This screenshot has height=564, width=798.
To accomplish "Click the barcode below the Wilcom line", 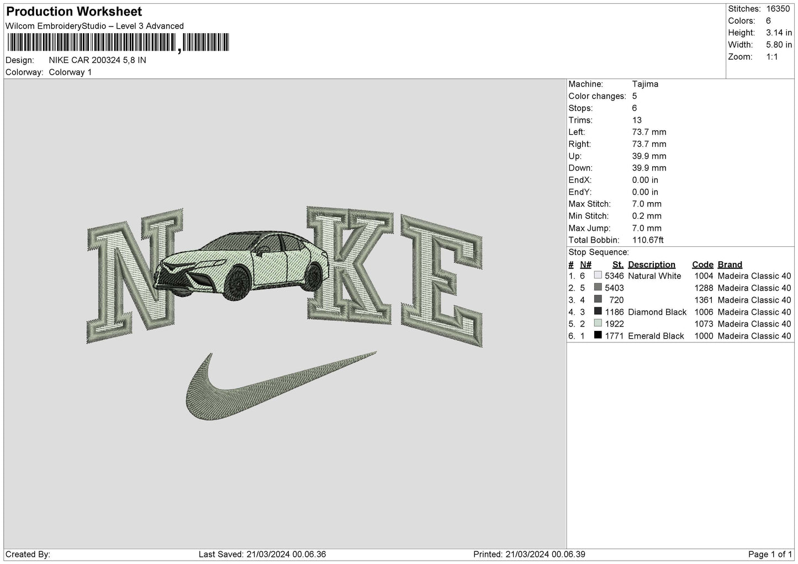I will (117, 43).
